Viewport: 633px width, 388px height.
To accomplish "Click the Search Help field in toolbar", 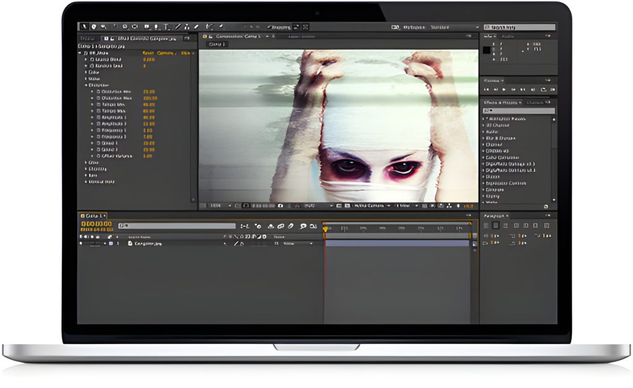I will pos(519,27).
